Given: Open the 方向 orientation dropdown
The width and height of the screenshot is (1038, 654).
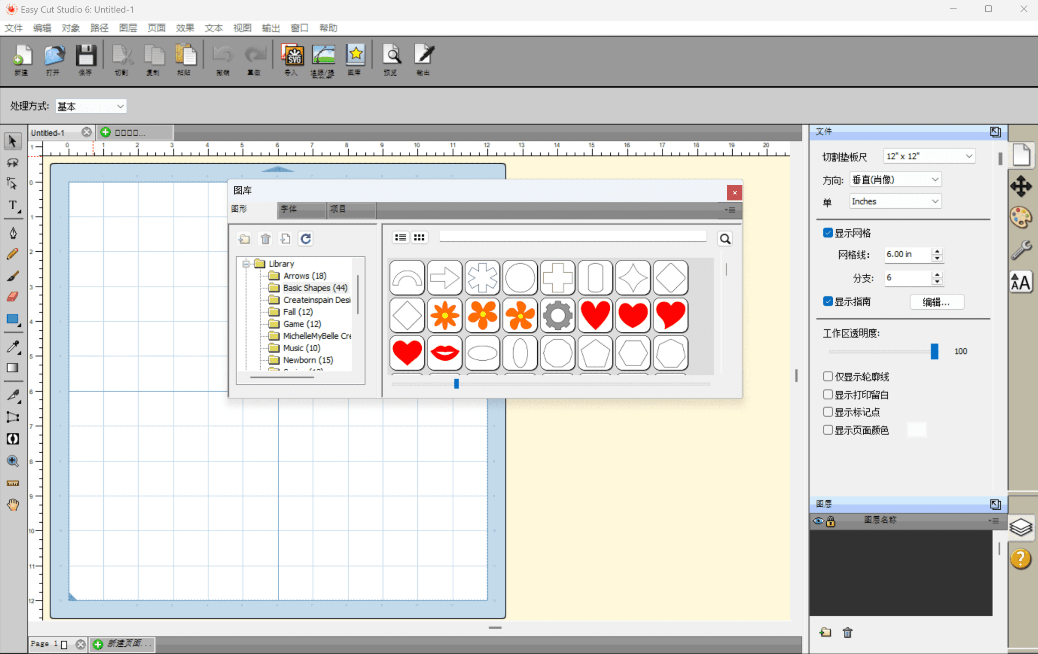Looking at the screenshot, I should (x=895, y=179).
